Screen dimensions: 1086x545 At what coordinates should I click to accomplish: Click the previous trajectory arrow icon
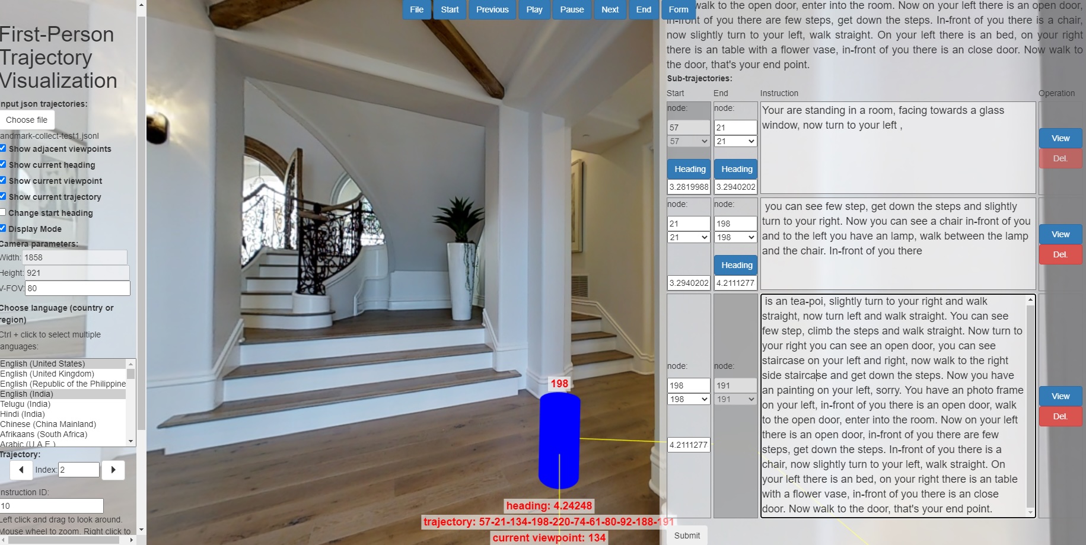pos(21,470)
